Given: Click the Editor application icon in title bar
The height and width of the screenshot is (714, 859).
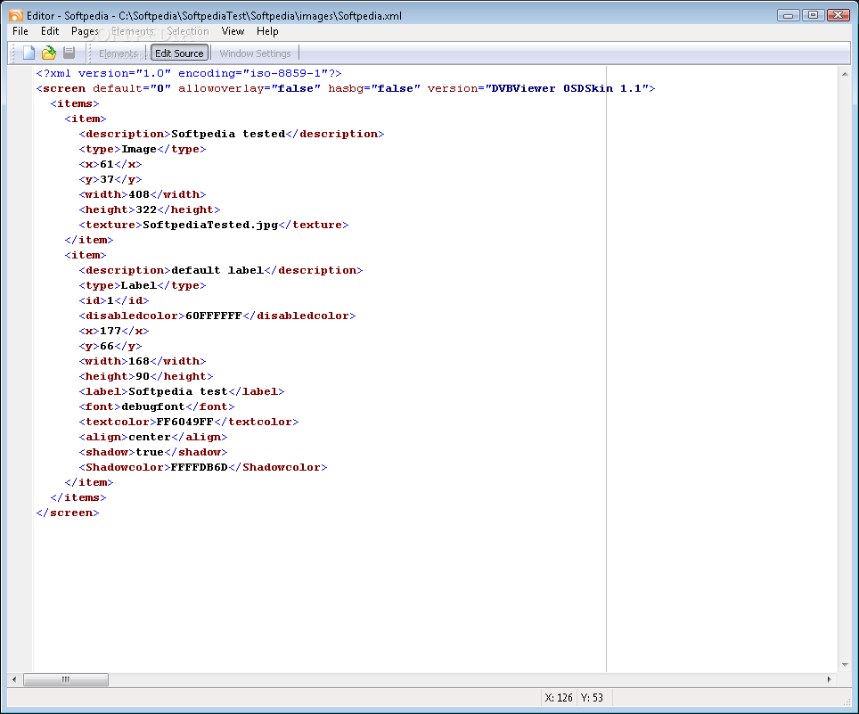Looking at the screenshot, I should 16,15.
